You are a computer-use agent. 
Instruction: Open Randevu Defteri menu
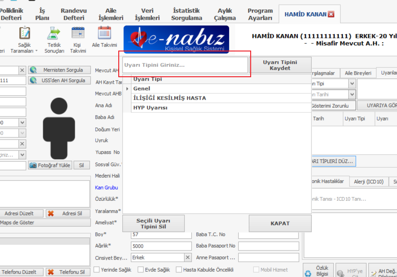(74, 14)
